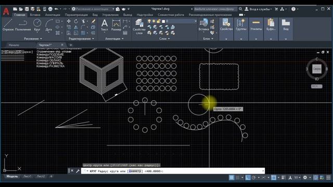
Task: Click the AutoCAD application logo button
Action: click(x=6, y=11)
